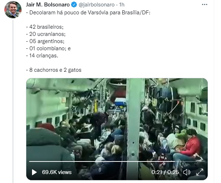
Task: Open the tweet via 1h timestamp
Action: [122, 5]
